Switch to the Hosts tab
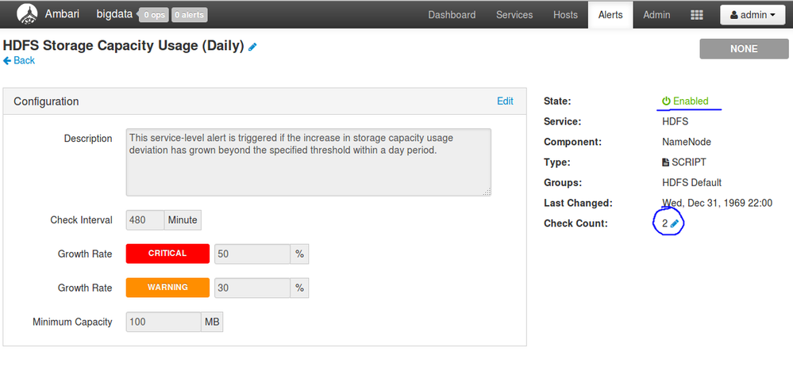 click(x=565, y=14)
